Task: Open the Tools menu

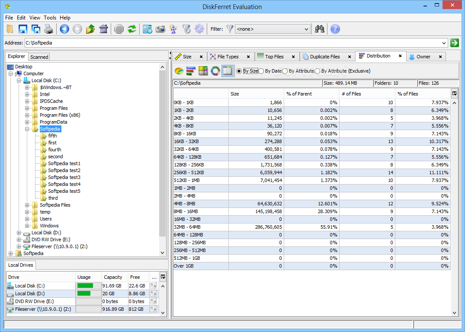Action: tap(50, 17)
